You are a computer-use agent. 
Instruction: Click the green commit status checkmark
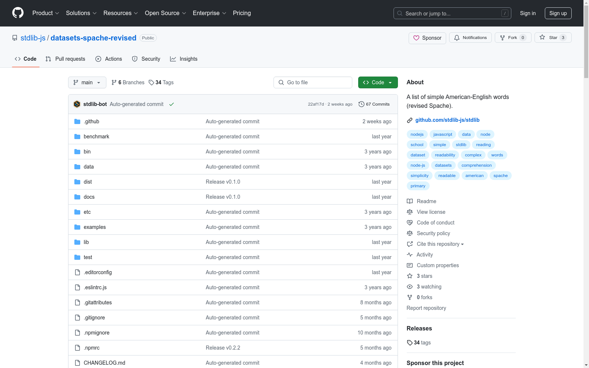point(172,104)
